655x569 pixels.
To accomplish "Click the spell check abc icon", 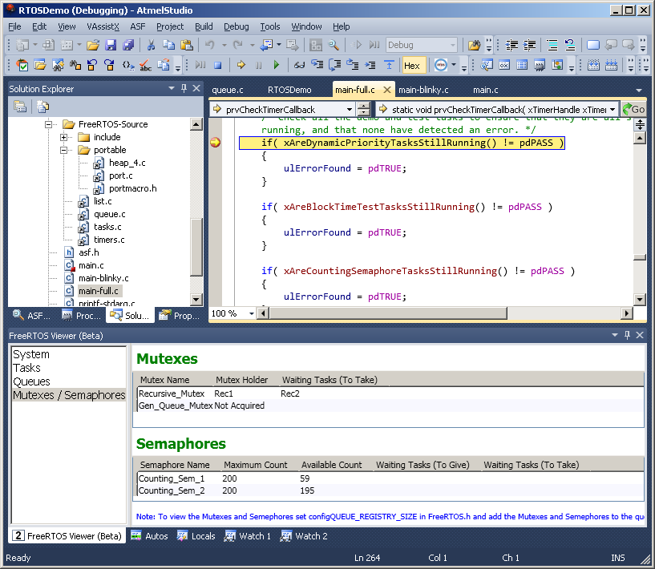I will (145, 65).
